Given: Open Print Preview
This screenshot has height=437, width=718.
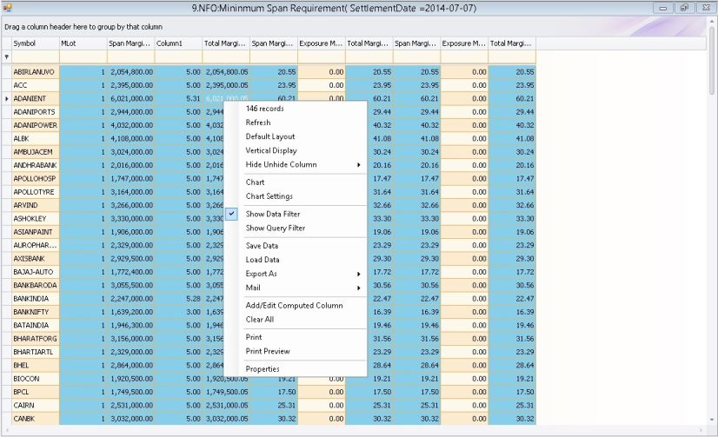Looking at the screenshot, I should coord(268,352).
